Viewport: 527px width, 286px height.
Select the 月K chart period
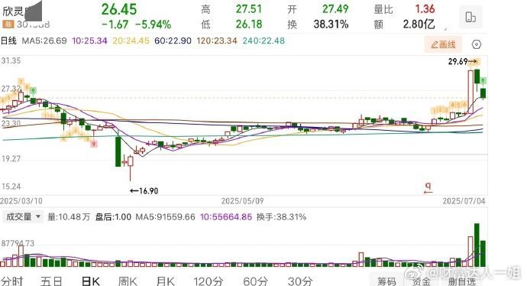(x=166, y=281)
